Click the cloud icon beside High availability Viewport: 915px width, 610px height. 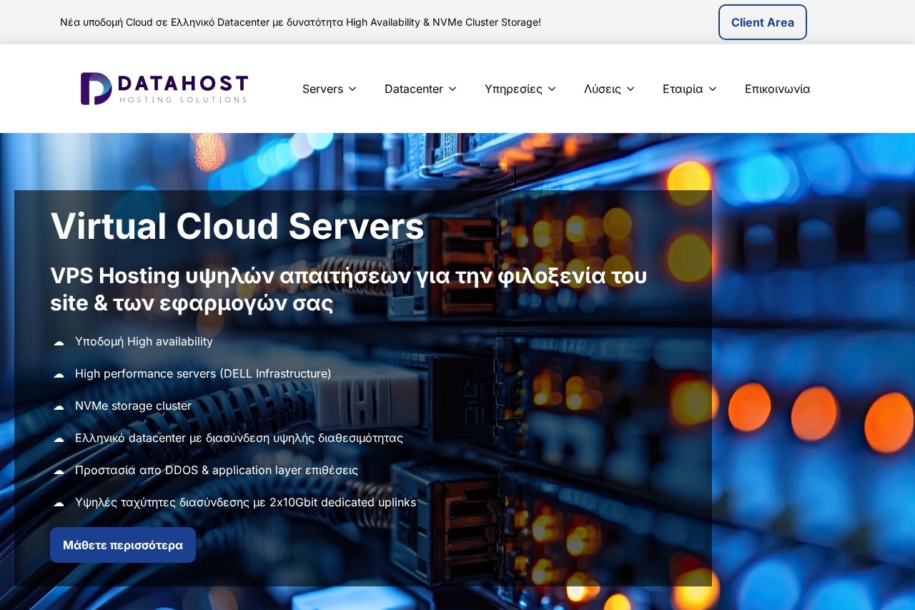coord(59,343)
